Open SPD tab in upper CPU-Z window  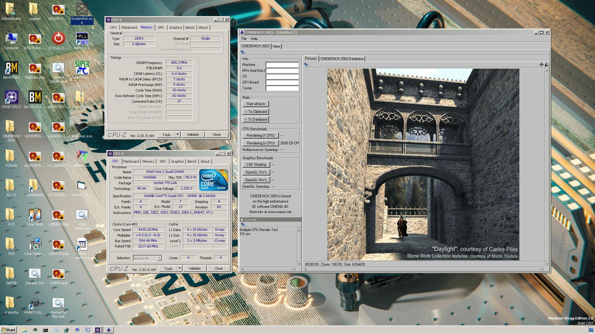(x=161, y=28)
